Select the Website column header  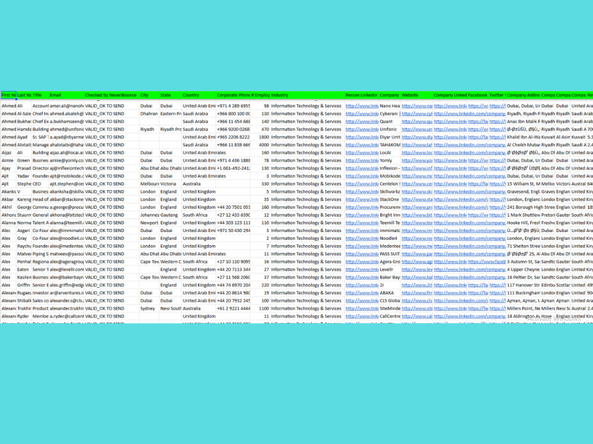(417, 95)
